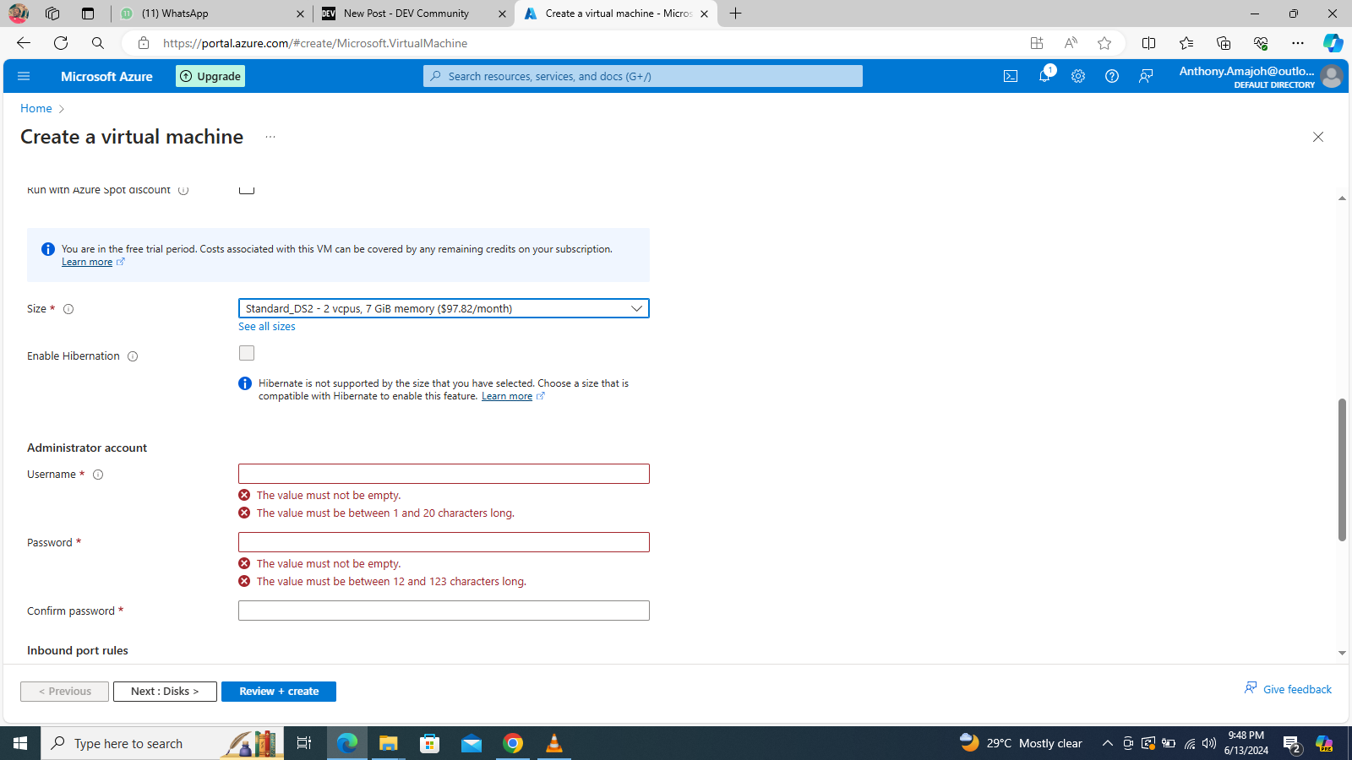Open Azure portal settings gear
This screenshot has width=1352, height=760.
pyautogui.click(x=1078, y=76)
